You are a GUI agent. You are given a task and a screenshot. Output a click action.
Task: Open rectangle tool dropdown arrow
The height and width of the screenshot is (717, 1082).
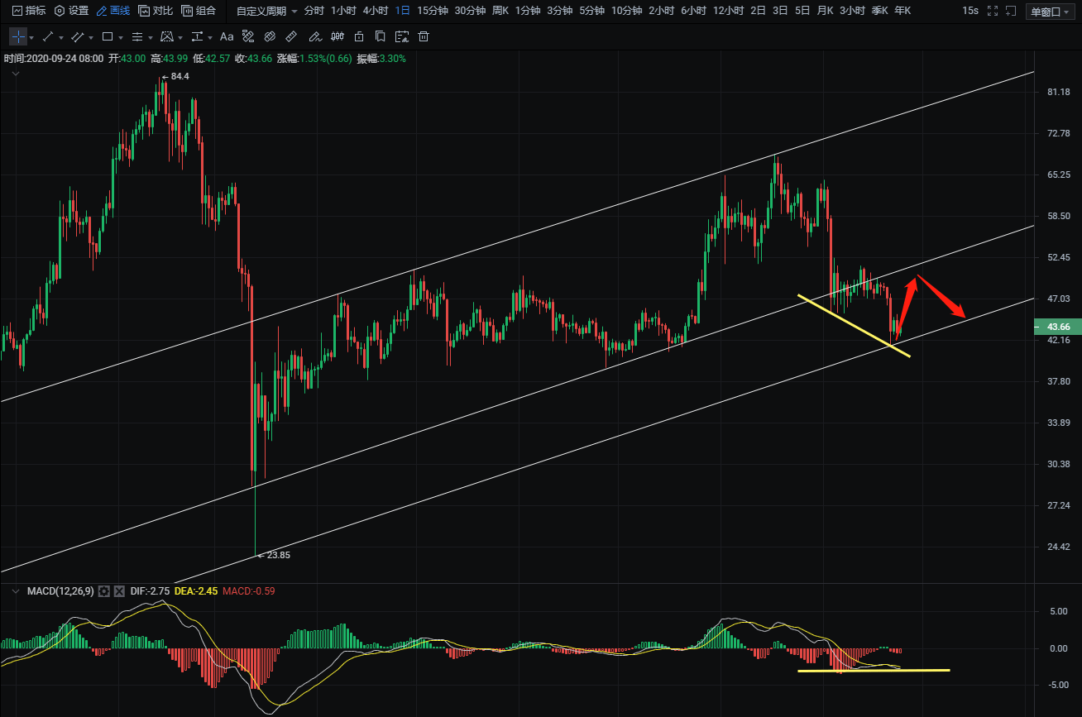tap(121, 38)
